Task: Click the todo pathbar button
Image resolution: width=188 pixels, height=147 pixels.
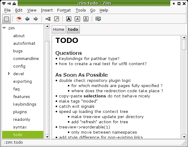Action: point(73,30)
